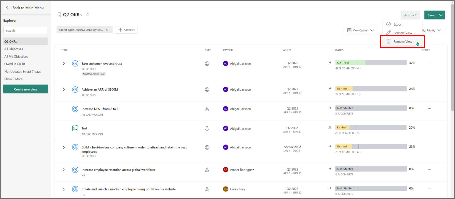
Task: Remove the Object Type filter chip
Action: [107, 30]
